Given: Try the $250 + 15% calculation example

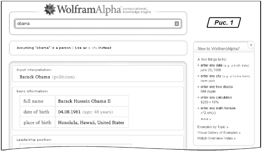Looking at the screenshot, I should [x=208, y=102].
